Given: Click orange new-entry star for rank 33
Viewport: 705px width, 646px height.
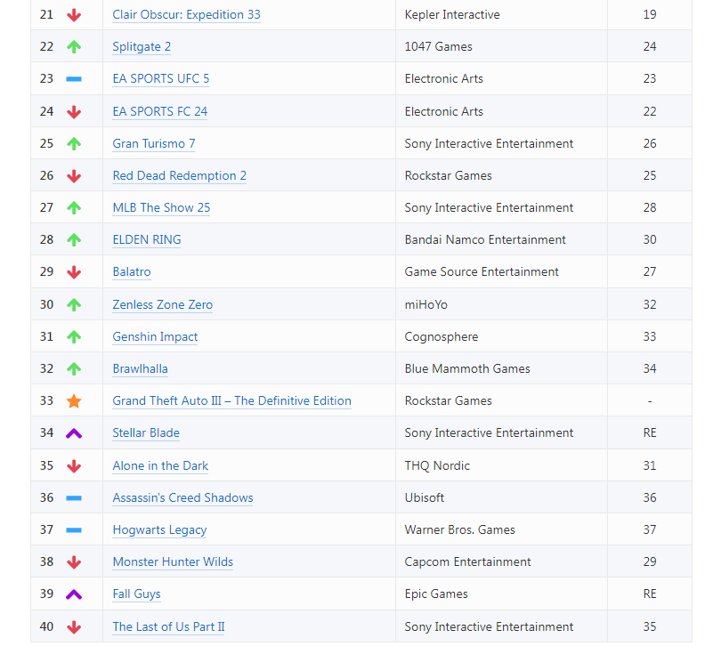Looking at the screenshot, I should coord(74,401).
